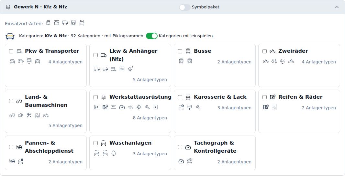Check the Tachograph & Kontrollgeräte checkbox

(x=180, y=147)
